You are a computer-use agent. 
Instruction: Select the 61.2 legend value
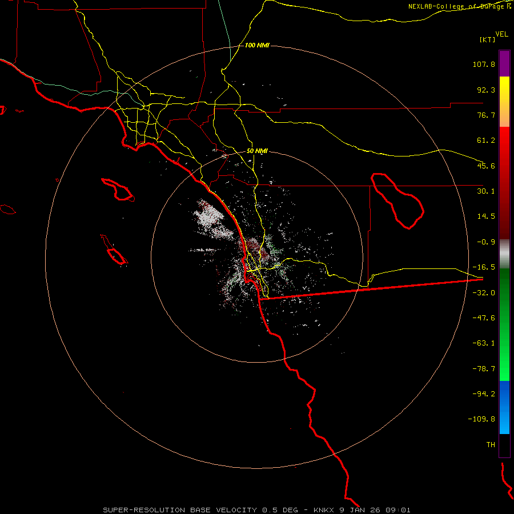pyautogui.click(x=486, y=140)
